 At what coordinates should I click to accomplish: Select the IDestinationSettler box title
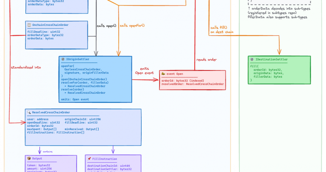pos(271,59)
